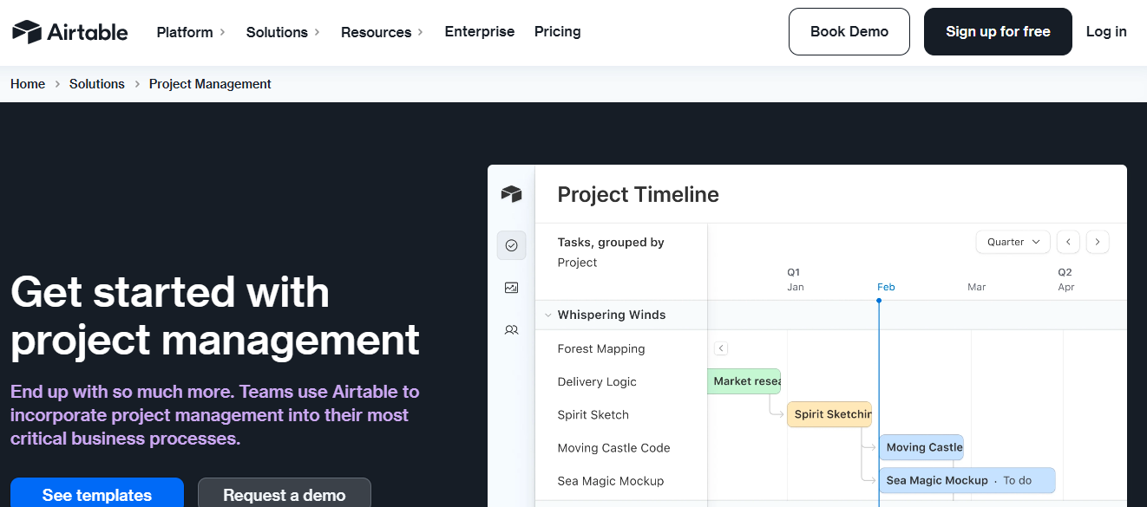Click Request a demo button
This screenshot has width=1147, height=507.
coord(285,494)
